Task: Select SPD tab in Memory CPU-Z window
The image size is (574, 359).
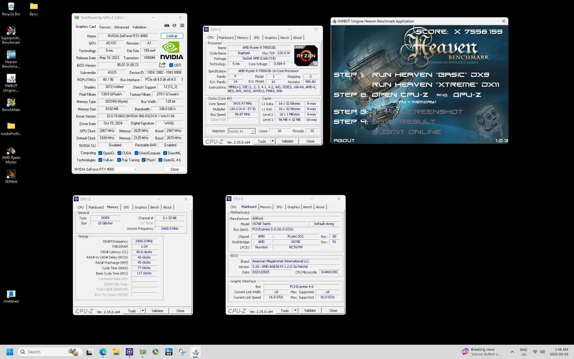Action: [x=126, y=207]
